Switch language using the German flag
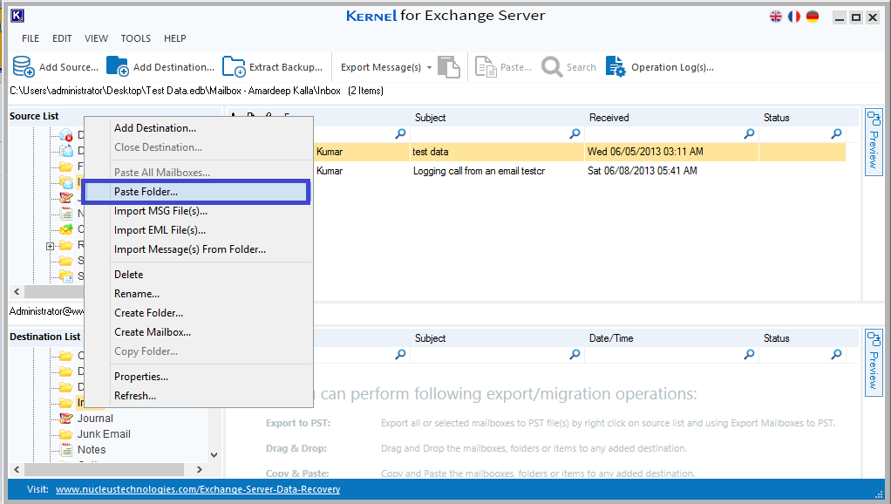 [x=813, y=17]
